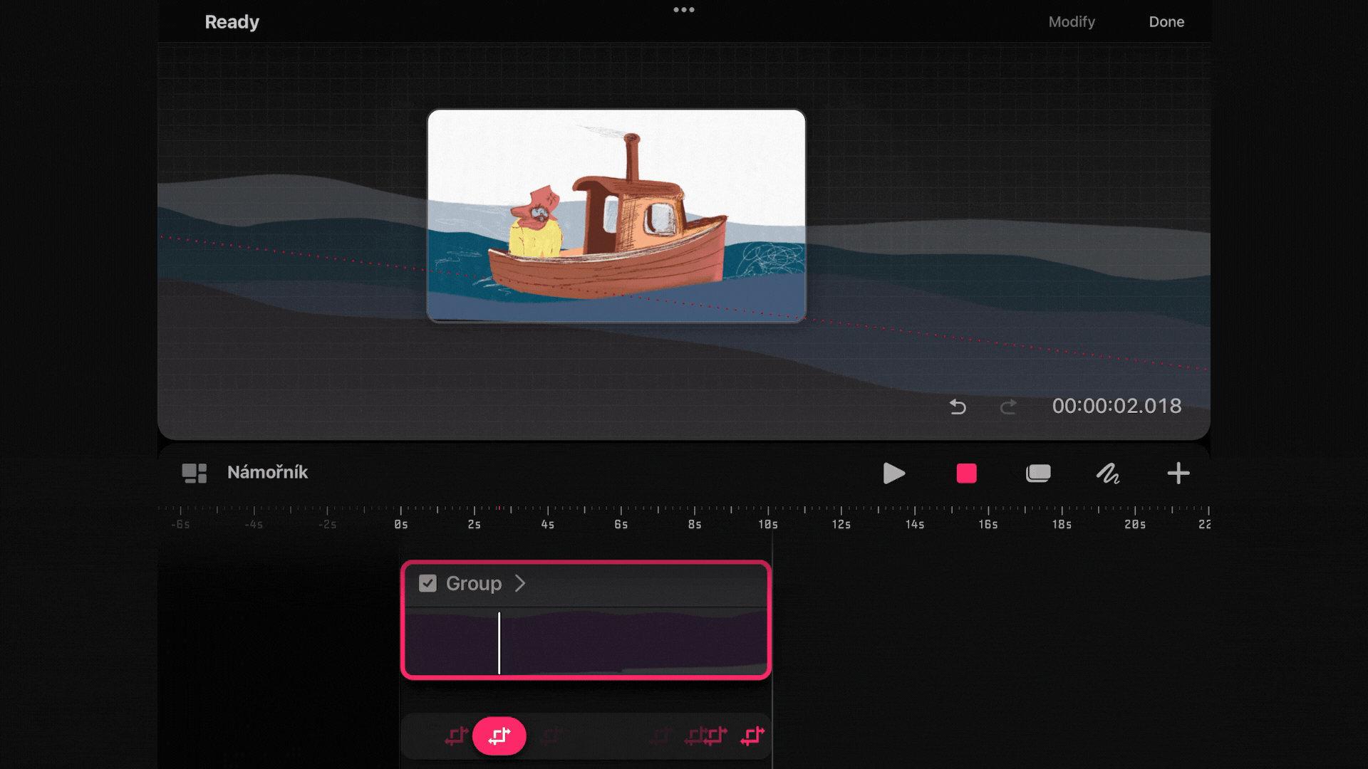
Task: Redo the last undone action
Action: pos(1007,407)
